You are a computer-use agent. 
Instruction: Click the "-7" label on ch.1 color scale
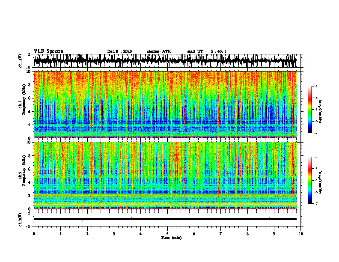point(316,133)
